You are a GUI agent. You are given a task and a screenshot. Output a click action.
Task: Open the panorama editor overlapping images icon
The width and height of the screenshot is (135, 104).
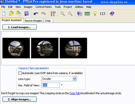pos(80,14)
